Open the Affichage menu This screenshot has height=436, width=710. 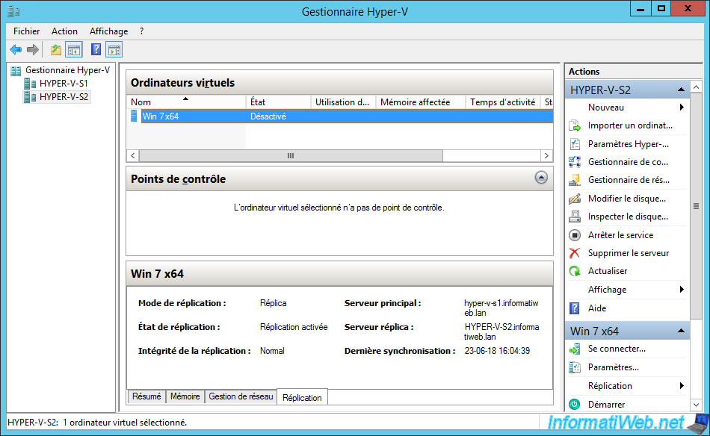[x=108, y=31]
